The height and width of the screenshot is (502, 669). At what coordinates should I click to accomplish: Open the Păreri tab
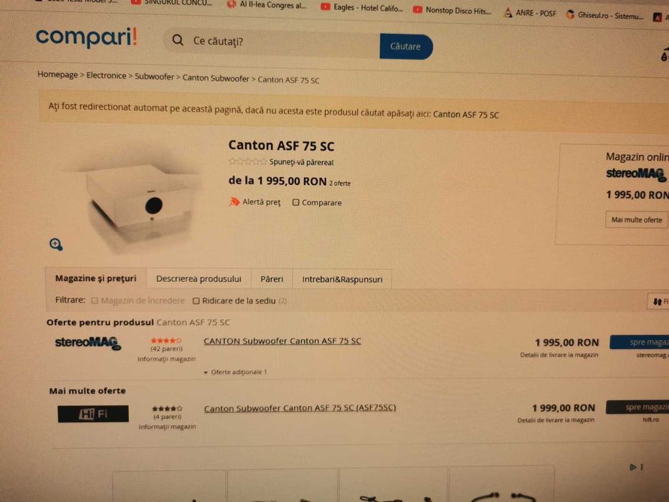coord(272,279)
